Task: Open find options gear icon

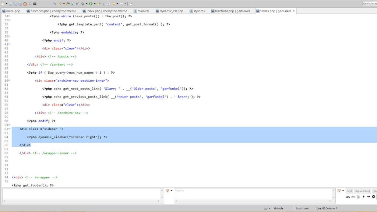Action: click(x=374, y=197)
